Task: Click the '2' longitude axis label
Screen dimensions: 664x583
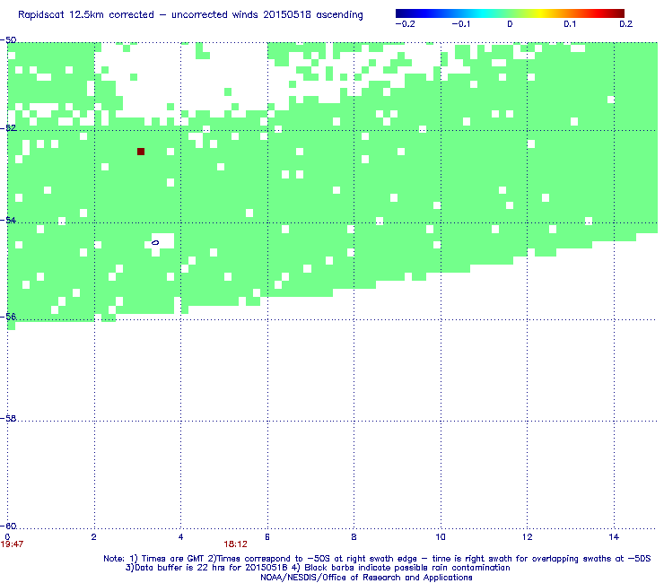Action: pos(94,537)
